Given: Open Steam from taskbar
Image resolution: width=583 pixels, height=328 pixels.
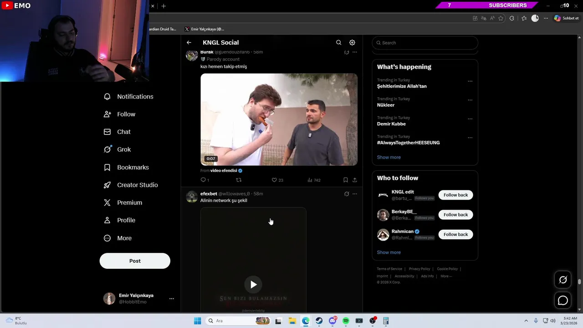Looking at the screenshot, I should (319, 321).
